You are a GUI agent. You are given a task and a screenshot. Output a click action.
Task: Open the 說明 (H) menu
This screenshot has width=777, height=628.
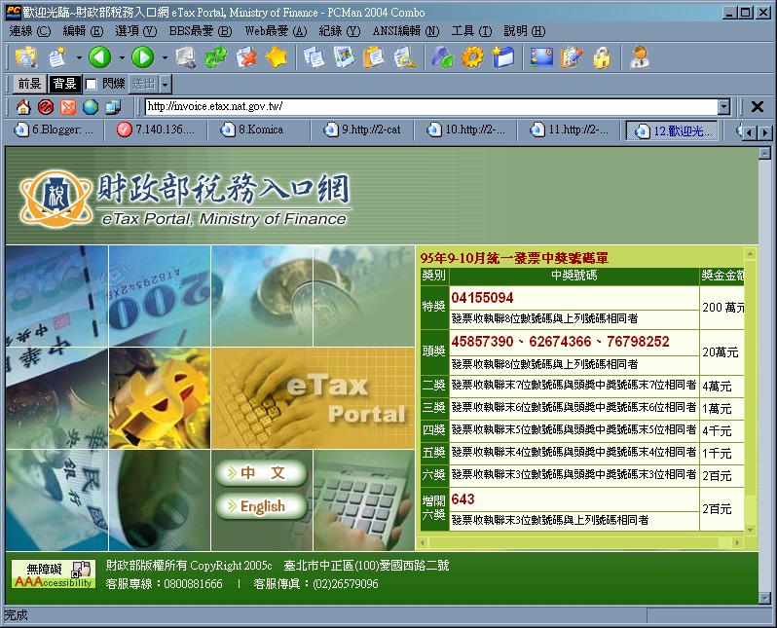(x=524, y=31)
